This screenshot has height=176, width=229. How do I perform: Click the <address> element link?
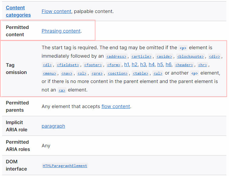(x=116, y=56)
